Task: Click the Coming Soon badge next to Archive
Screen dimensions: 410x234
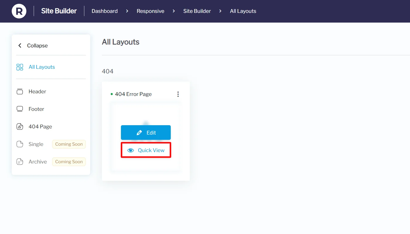Action: [x=69, y=162]
